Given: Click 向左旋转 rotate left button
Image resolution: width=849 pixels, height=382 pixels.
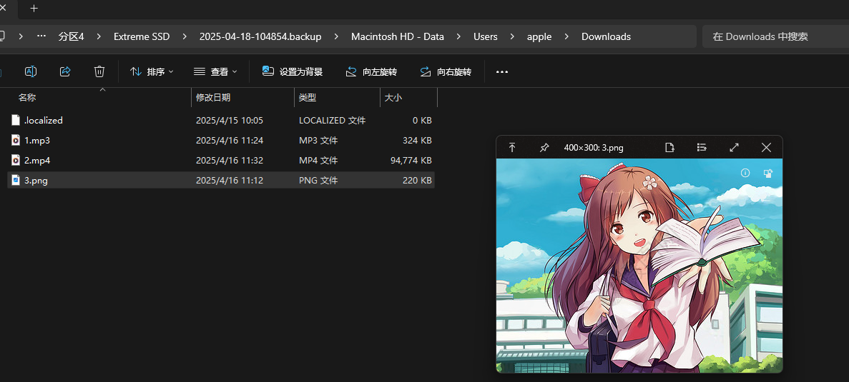Looking at the screenshot, I should click(x=371, y=71).
